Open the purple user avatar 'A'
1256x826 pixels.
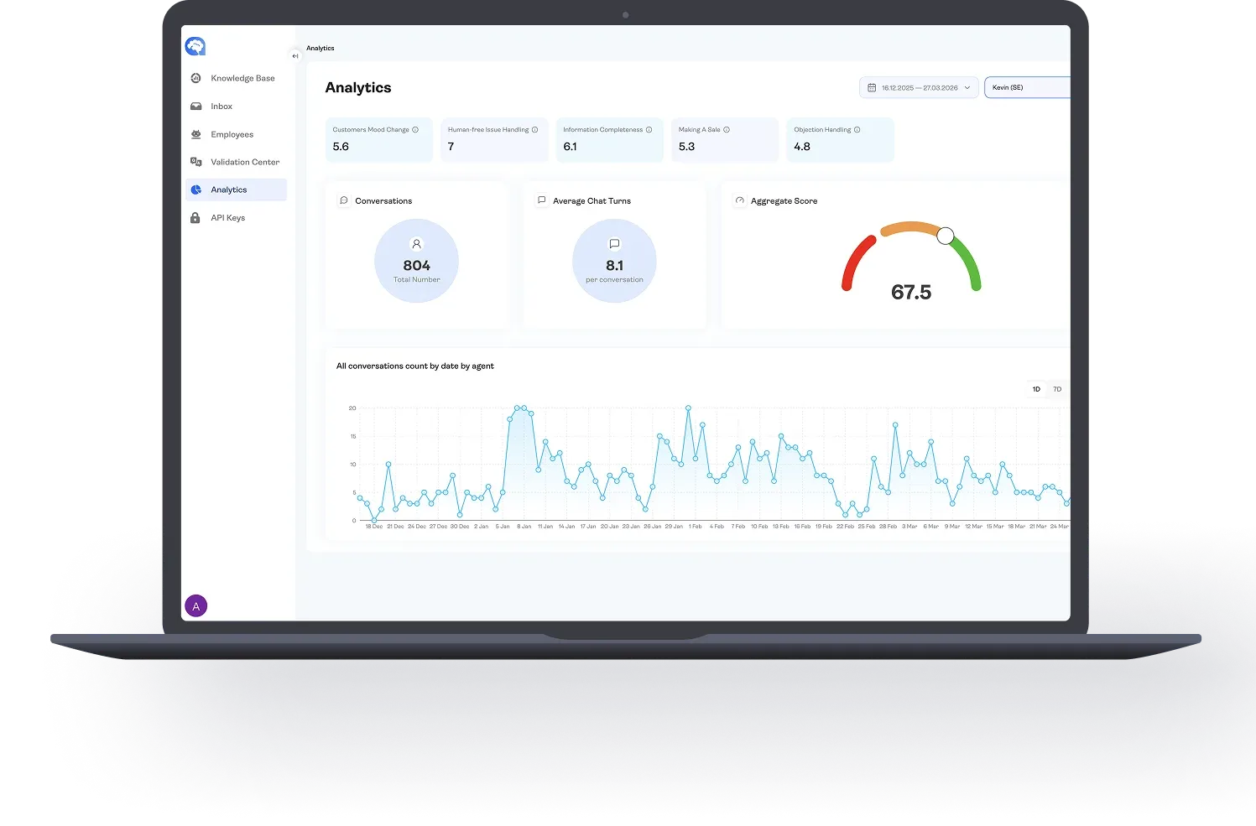(195, 606)
